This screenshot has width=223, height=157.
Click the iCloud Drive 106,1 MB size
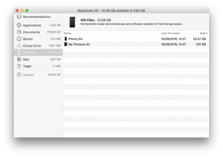tap(55, 46)
